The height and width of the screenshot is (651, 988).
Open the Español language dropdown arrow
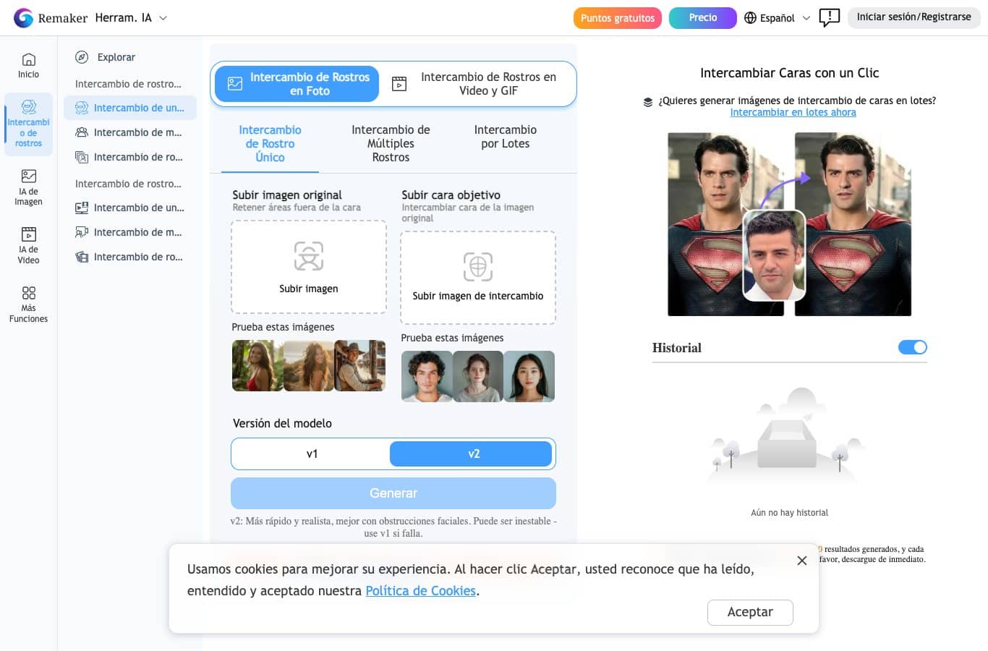806,18
